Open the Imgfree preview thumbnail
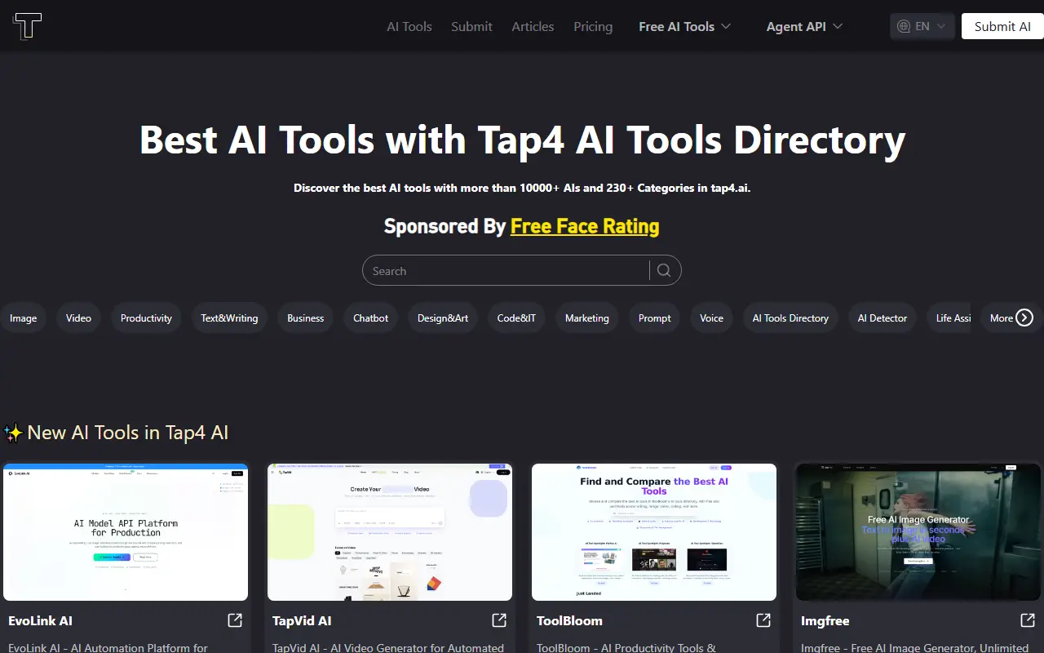1044x653 pixels. [918, 532]
